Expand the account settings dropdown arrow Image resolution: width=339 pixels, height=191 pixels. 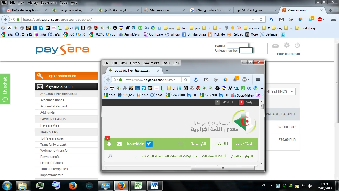292,92
